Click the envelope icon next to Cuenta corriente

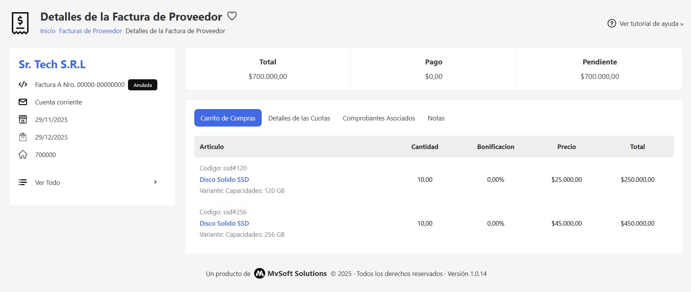click(23, 102)
